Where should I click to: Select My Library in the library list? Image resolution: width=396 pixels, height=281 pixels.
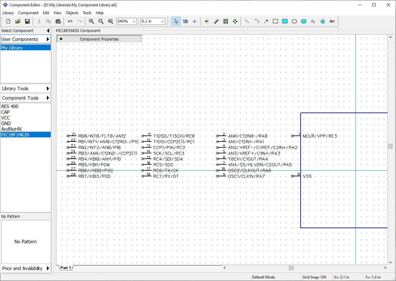(x=25, y=48)
